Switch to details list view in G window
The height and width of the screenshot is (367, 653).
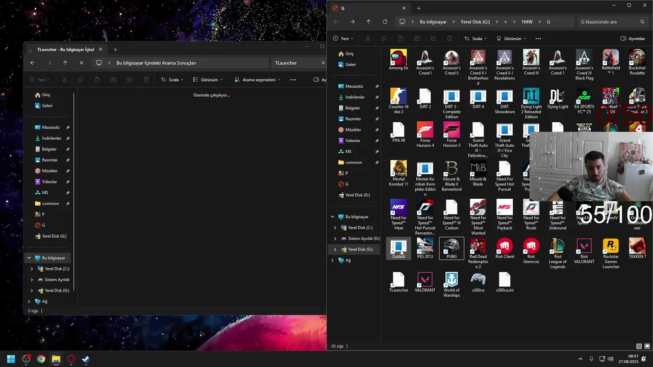pyautogui.click(x=639, y=347)
